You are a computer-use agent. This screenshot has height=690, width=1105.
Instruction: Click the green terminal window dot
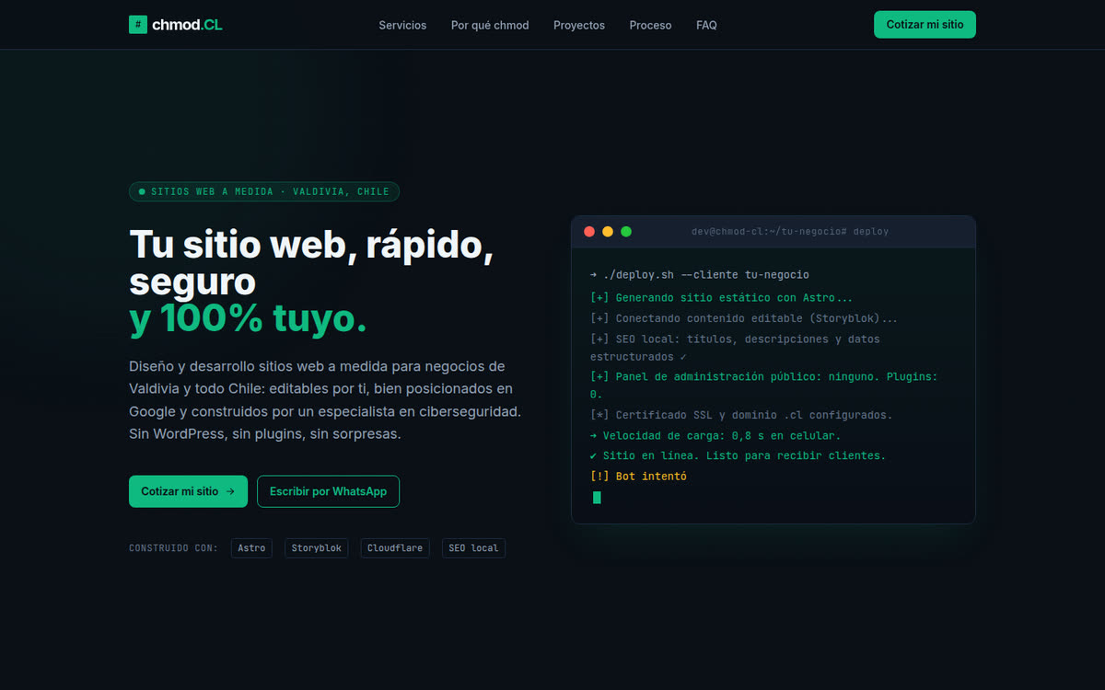tap(626, 232)
